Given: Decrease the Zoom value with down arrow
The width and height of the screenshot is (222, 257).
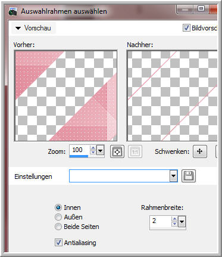Looking at the screenshot, I should coord(93,153).
